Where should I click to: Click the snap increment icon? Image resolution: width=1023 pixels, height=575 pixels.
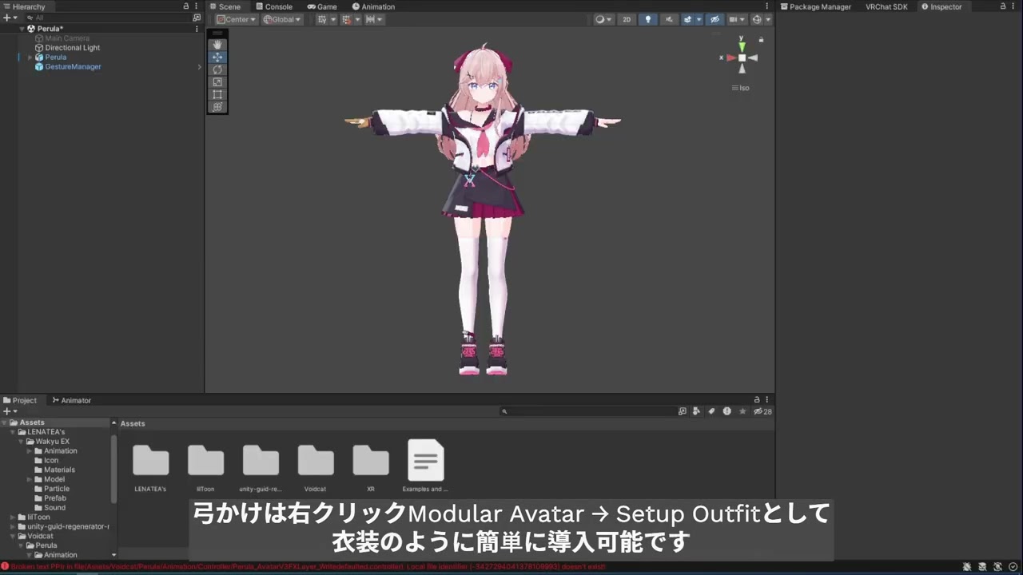pos(371,19)
